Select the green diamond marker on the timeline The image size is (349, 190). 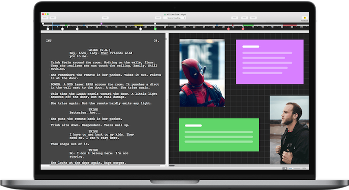[x=155, y=29]
